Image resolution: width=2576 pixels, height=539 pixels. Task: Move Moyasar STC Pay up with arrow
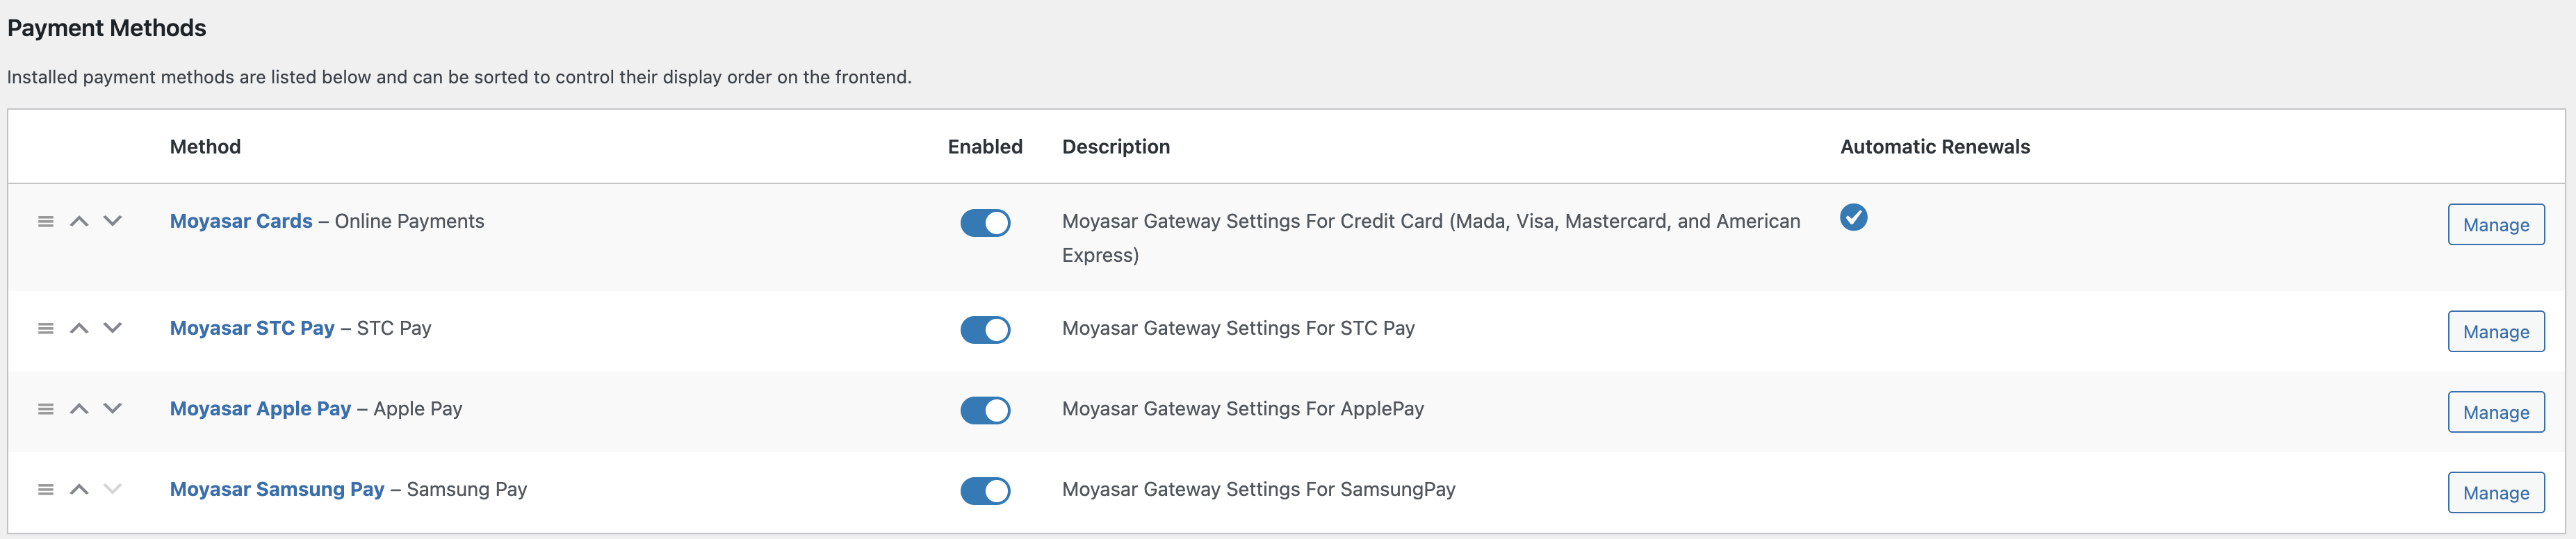click(79, 328)
